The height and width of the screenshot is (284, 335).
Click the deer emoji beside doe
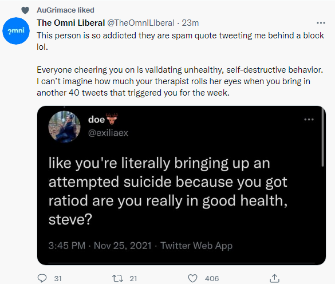112,119
